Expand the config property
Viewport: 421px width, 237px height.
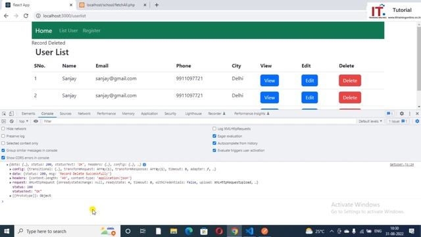(11, 169)
